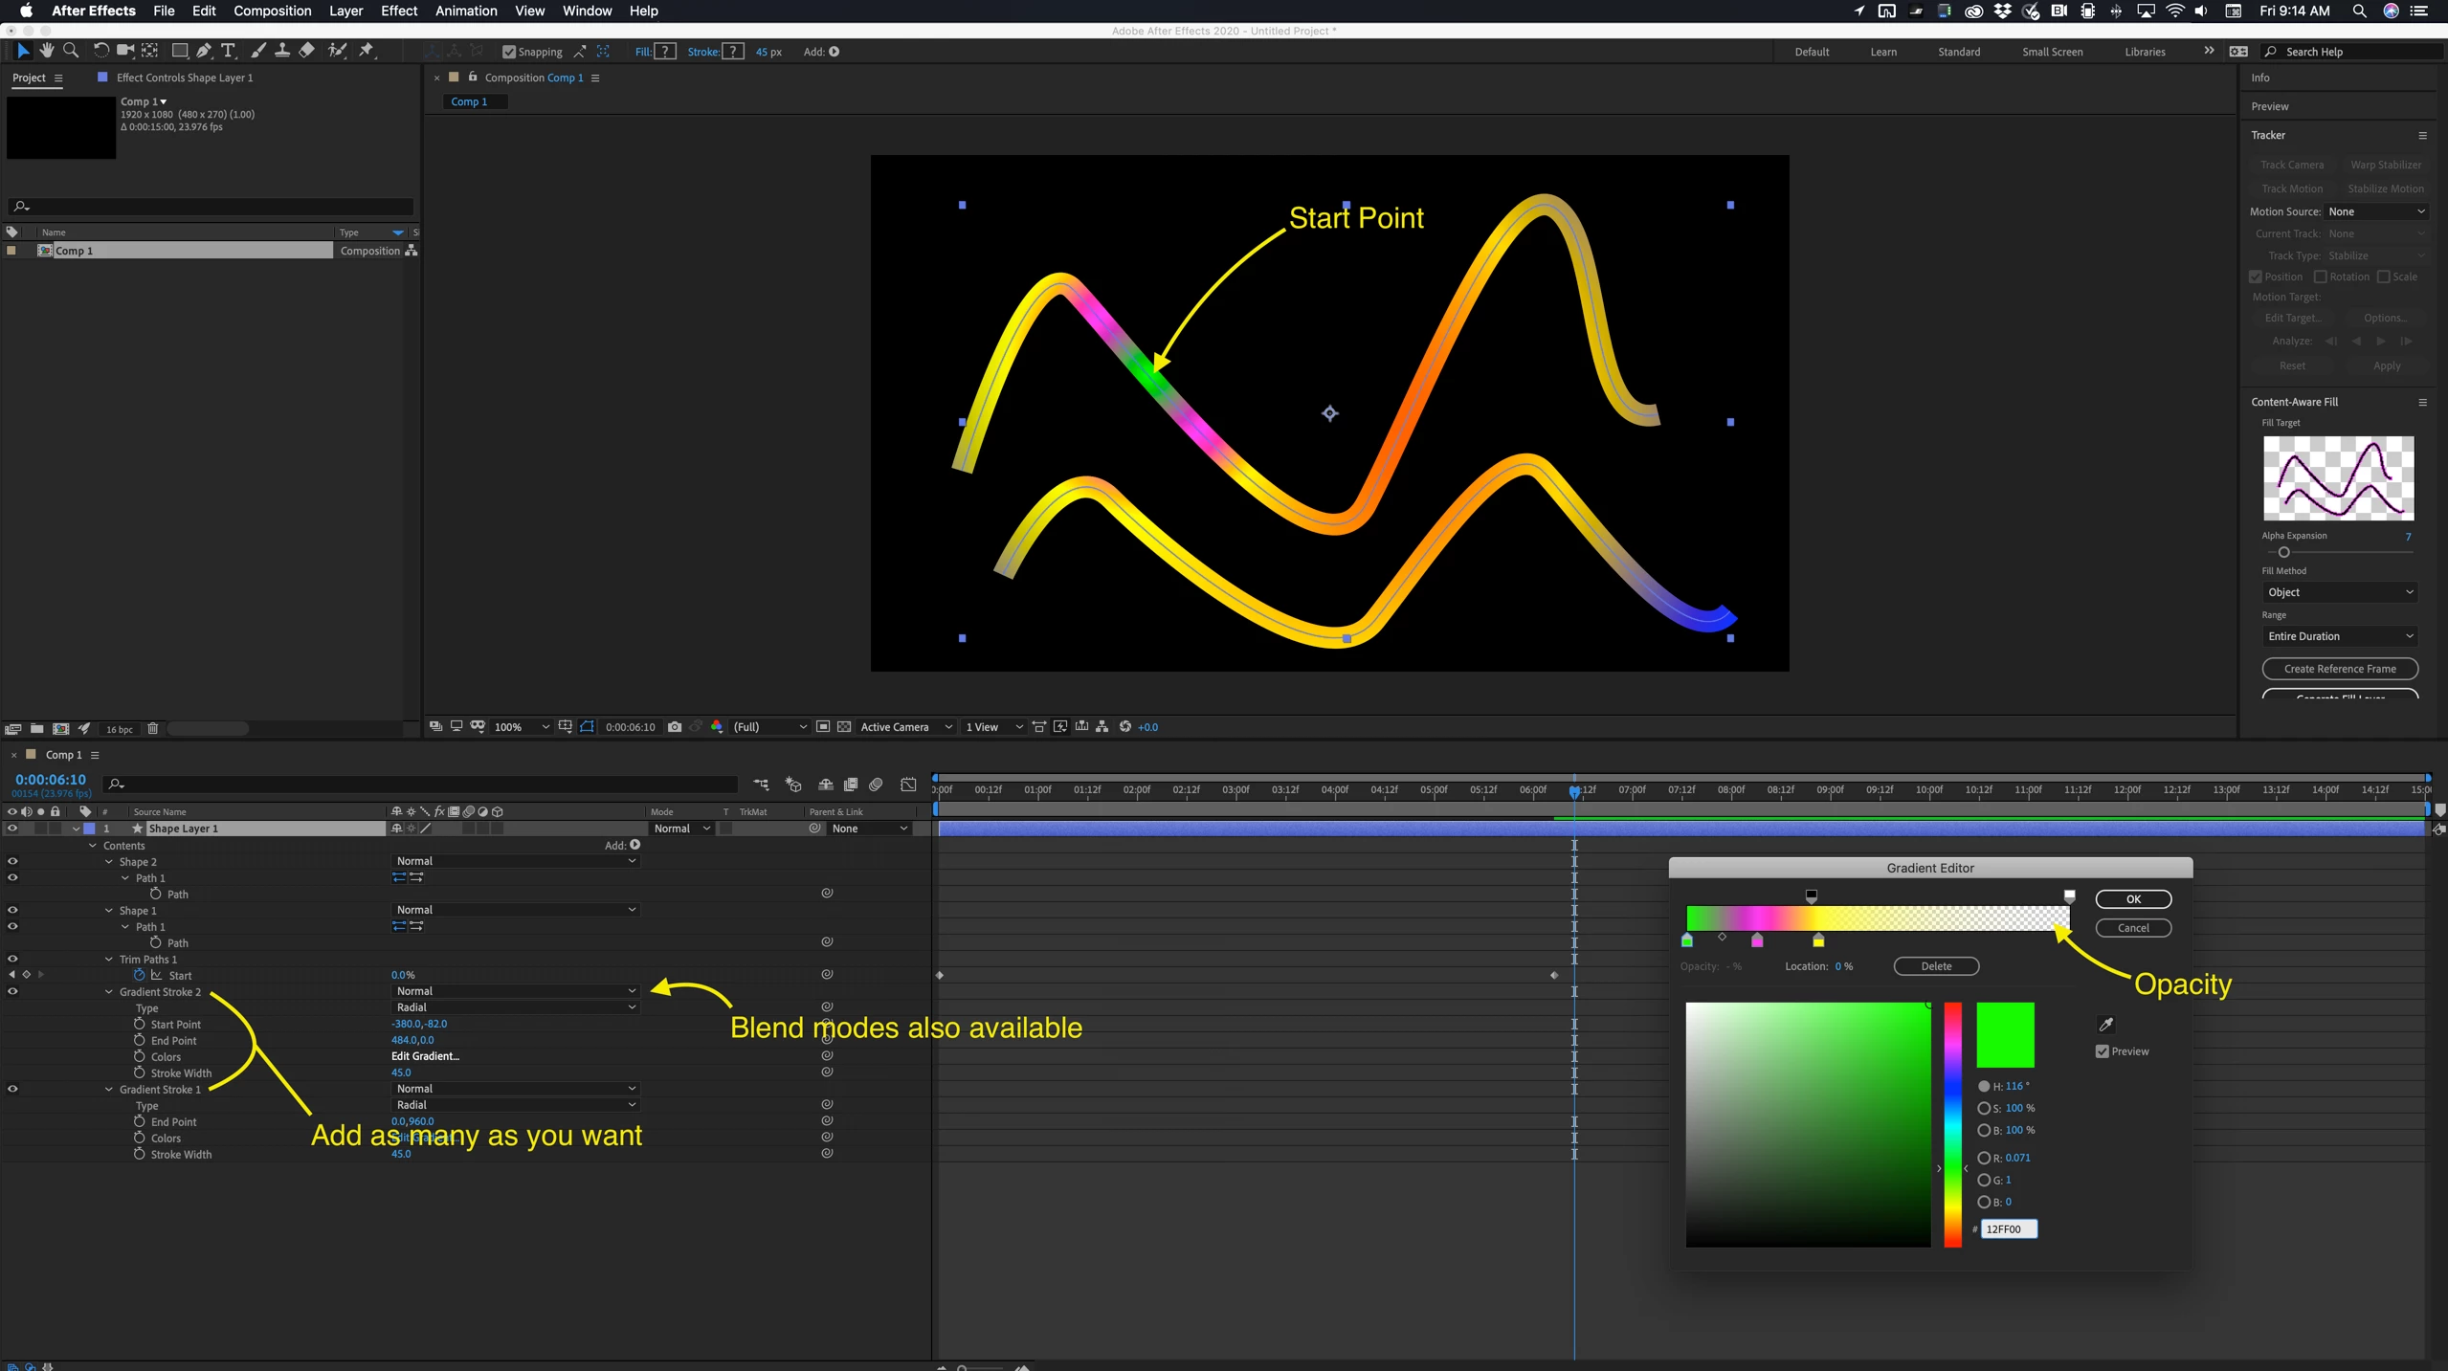The image size is (2448, 1371).
Task: Take snapshot with camera icon
Action: [675, 727]
